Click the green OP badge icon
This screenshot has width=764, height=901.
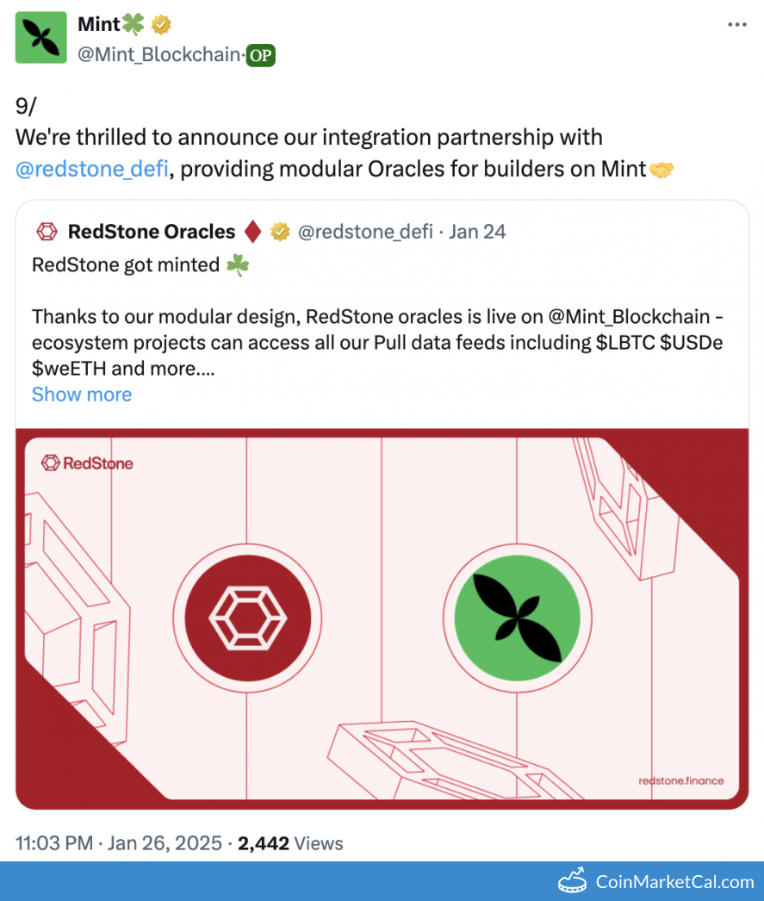pyautogui.click(x=260, y=56)
